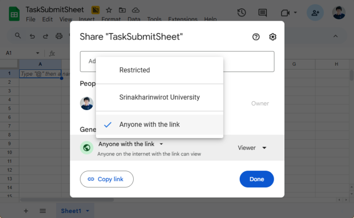Show all sheets list icon
The image size is (354, 218).
point(43,211)
